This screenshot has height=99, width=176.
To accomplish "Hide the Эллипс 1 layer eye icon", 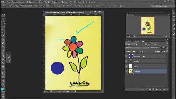I will click(x=127, y=56).
